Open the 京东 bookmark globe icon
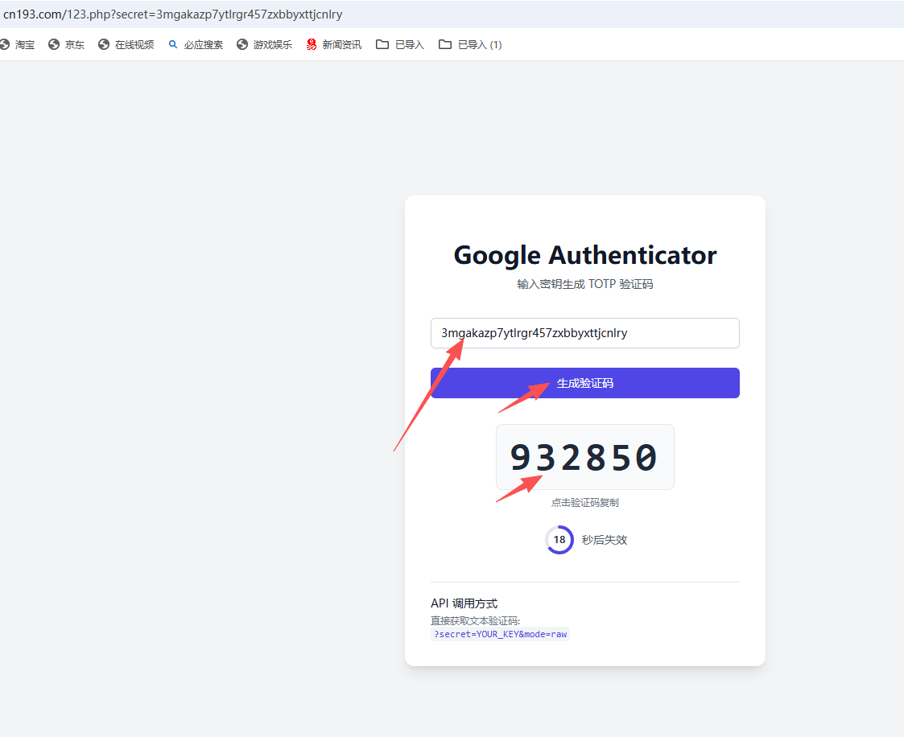 tap(54, 45)
